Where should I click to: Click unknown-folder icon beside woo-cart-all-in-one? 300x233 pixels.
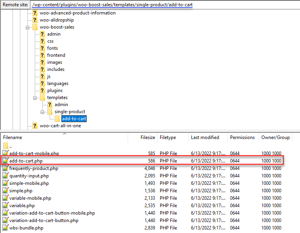click(x=35, y=126)
